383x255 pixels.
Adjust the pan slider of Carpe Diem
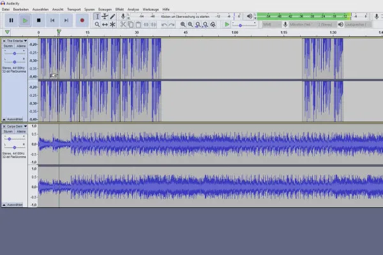pyautogui.click(x=15, y=147)
